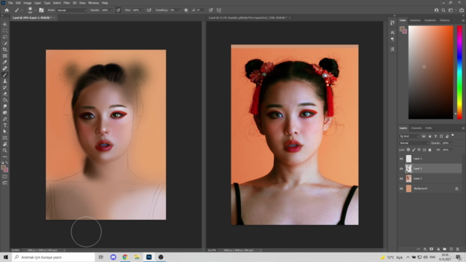Select the Brush tool in left toolbar
Viewport: 466px width, 262px height.
(5, 75)
